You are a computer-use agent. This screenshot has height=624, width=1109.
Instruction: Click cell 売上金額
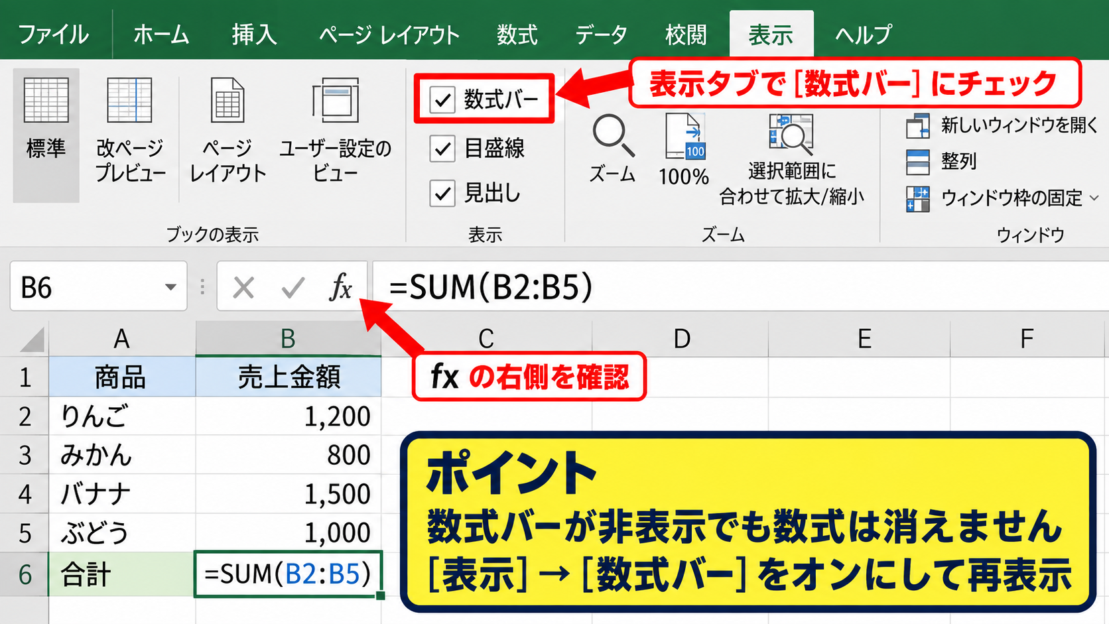click(x=289, y=377)
